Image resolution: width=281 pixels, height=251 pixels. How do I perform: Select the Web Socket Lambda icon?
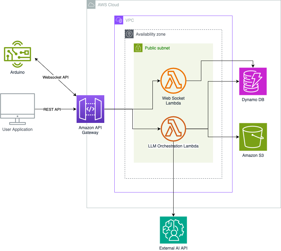173,81
